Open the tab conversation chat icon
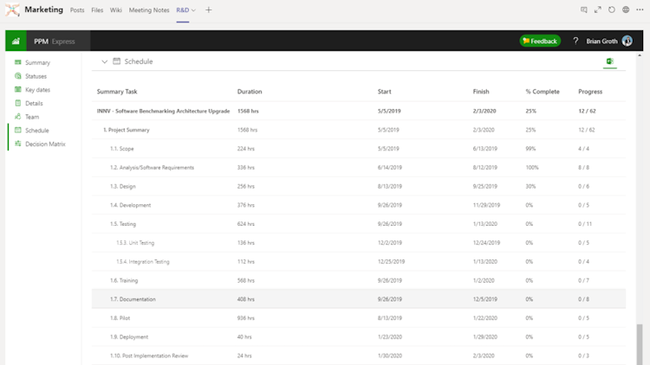 coord(584,10)
